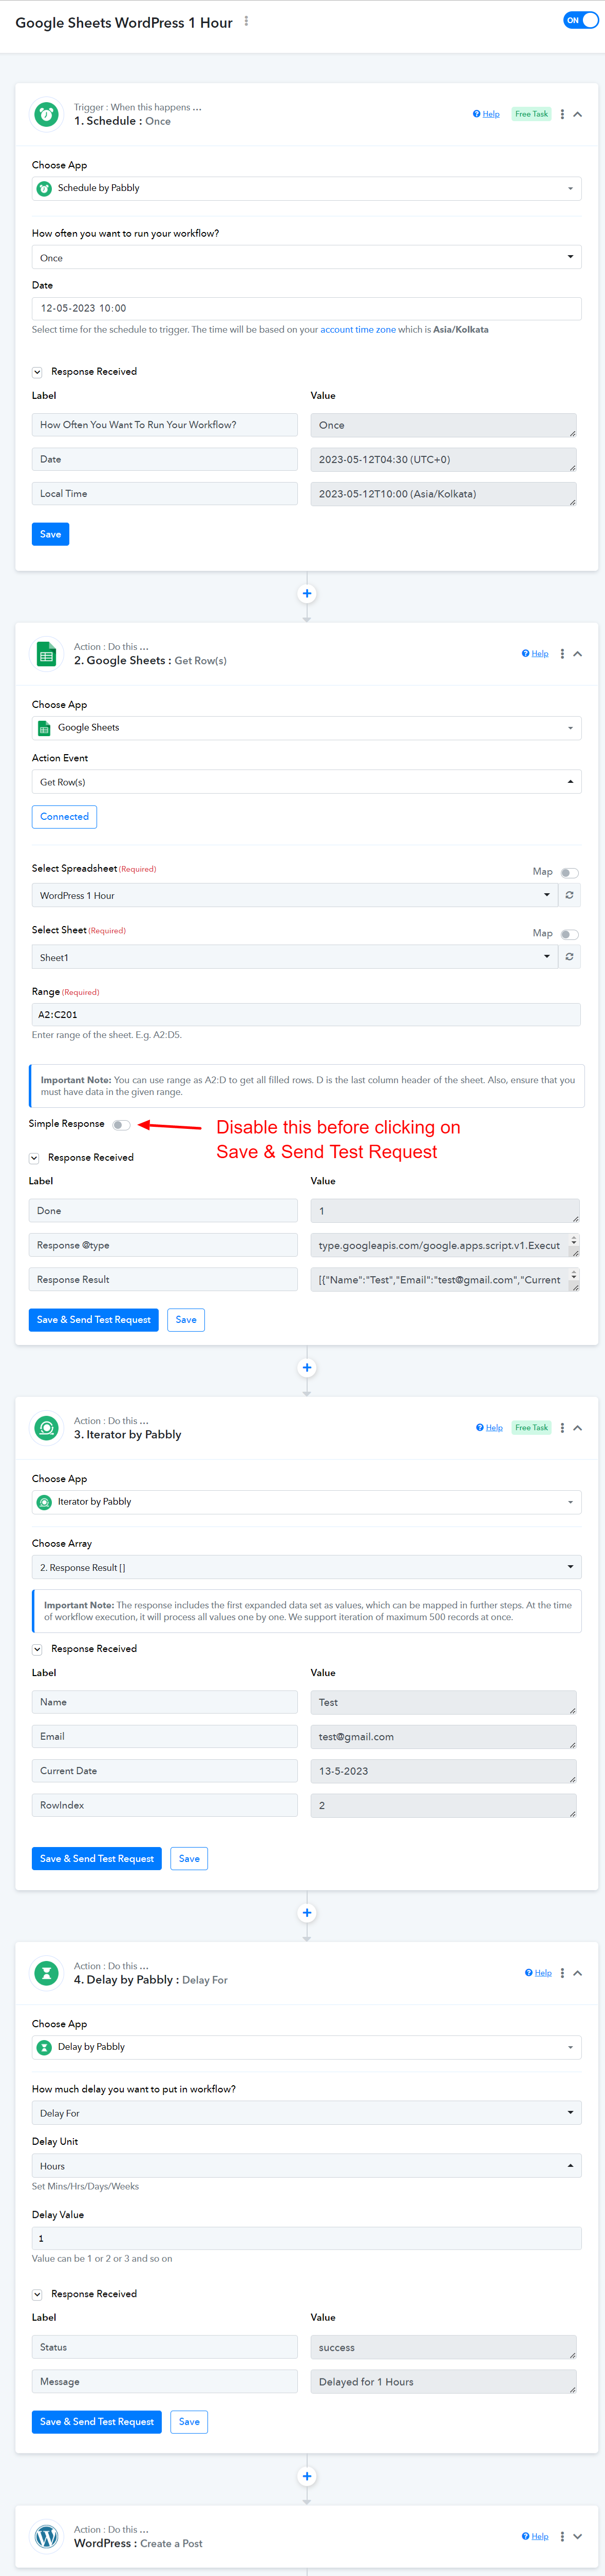Add a step after Iterator
This screenshot has height=2576, width=605.
[x=307, y=1913]
